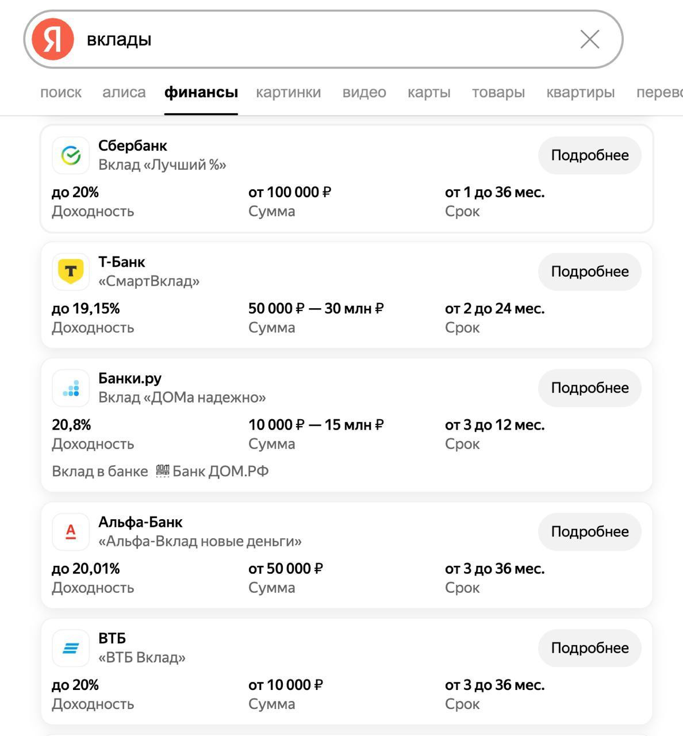Click the Банки.ру dotted logo icon
Viewport: 683px width, 736px height.
click(71, 388)
